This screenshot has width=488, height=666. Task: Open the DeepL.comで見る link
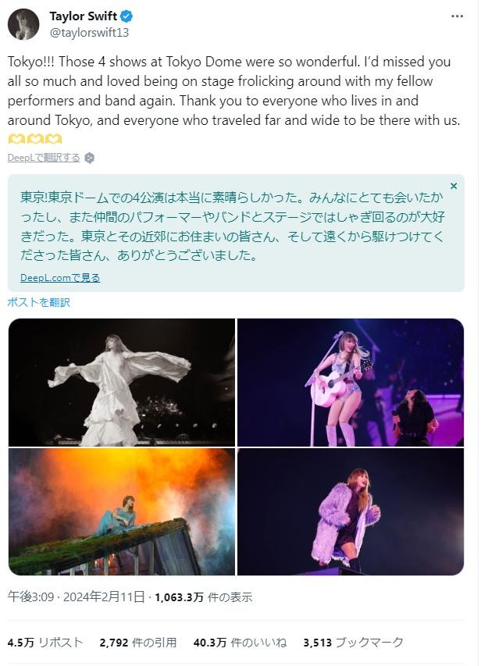click(x=60, y=278)
